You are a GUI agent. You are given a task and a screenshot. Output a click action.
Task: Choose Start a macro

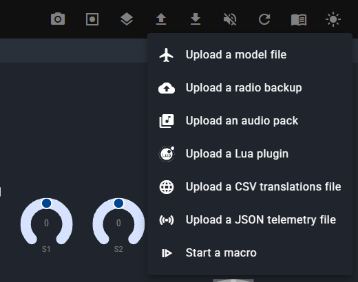click(250, 253)
